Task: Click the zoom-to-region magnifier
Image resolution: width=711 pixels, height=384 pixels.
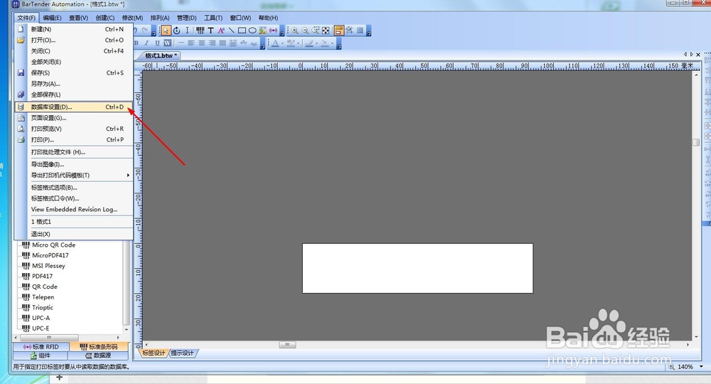Action: (x=316, y=31)
